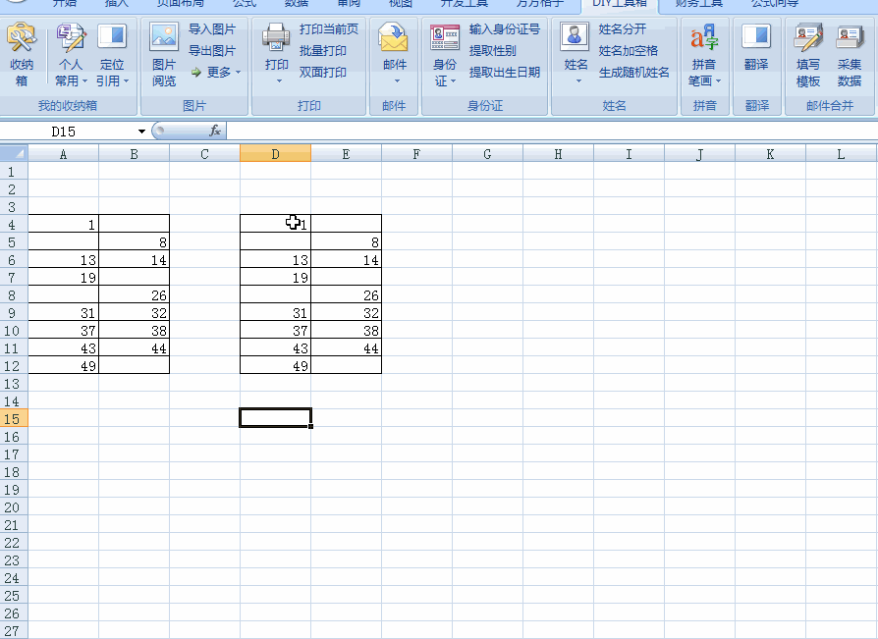Image resolution: width=878 pixels, height=639 pixels.
Task: Select column G header
Action: [487, 154]
